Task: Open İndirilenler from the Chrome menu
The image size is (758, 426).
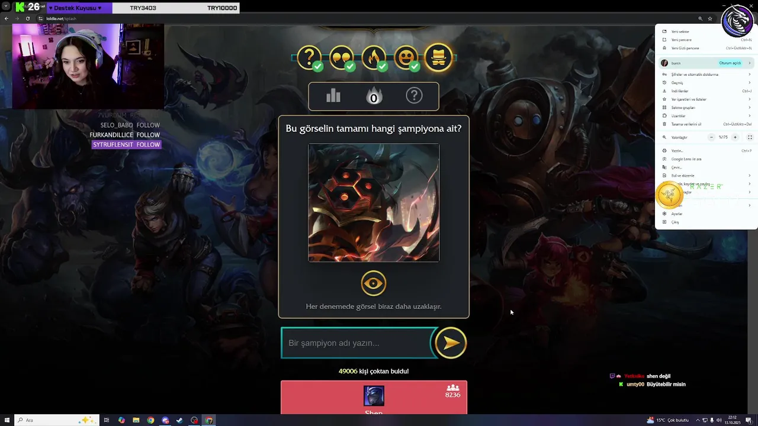Action: point(706,91)
